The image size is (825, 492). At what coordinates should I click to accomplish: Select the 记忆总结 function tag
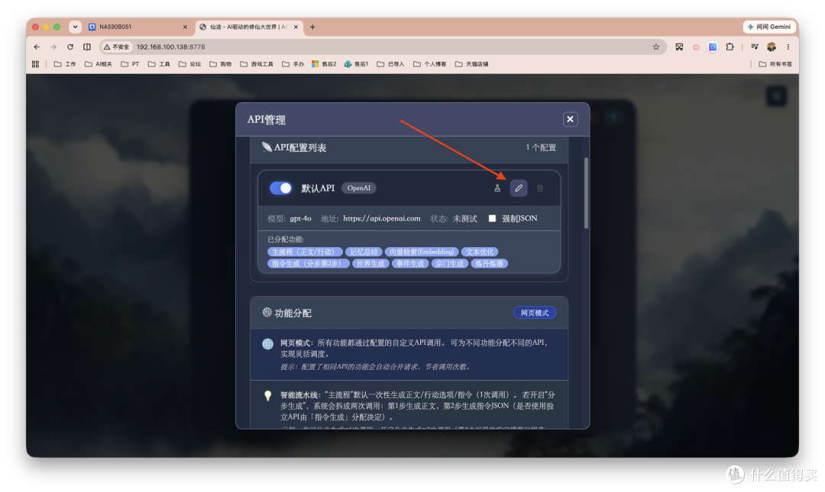[x=364, y=252]
